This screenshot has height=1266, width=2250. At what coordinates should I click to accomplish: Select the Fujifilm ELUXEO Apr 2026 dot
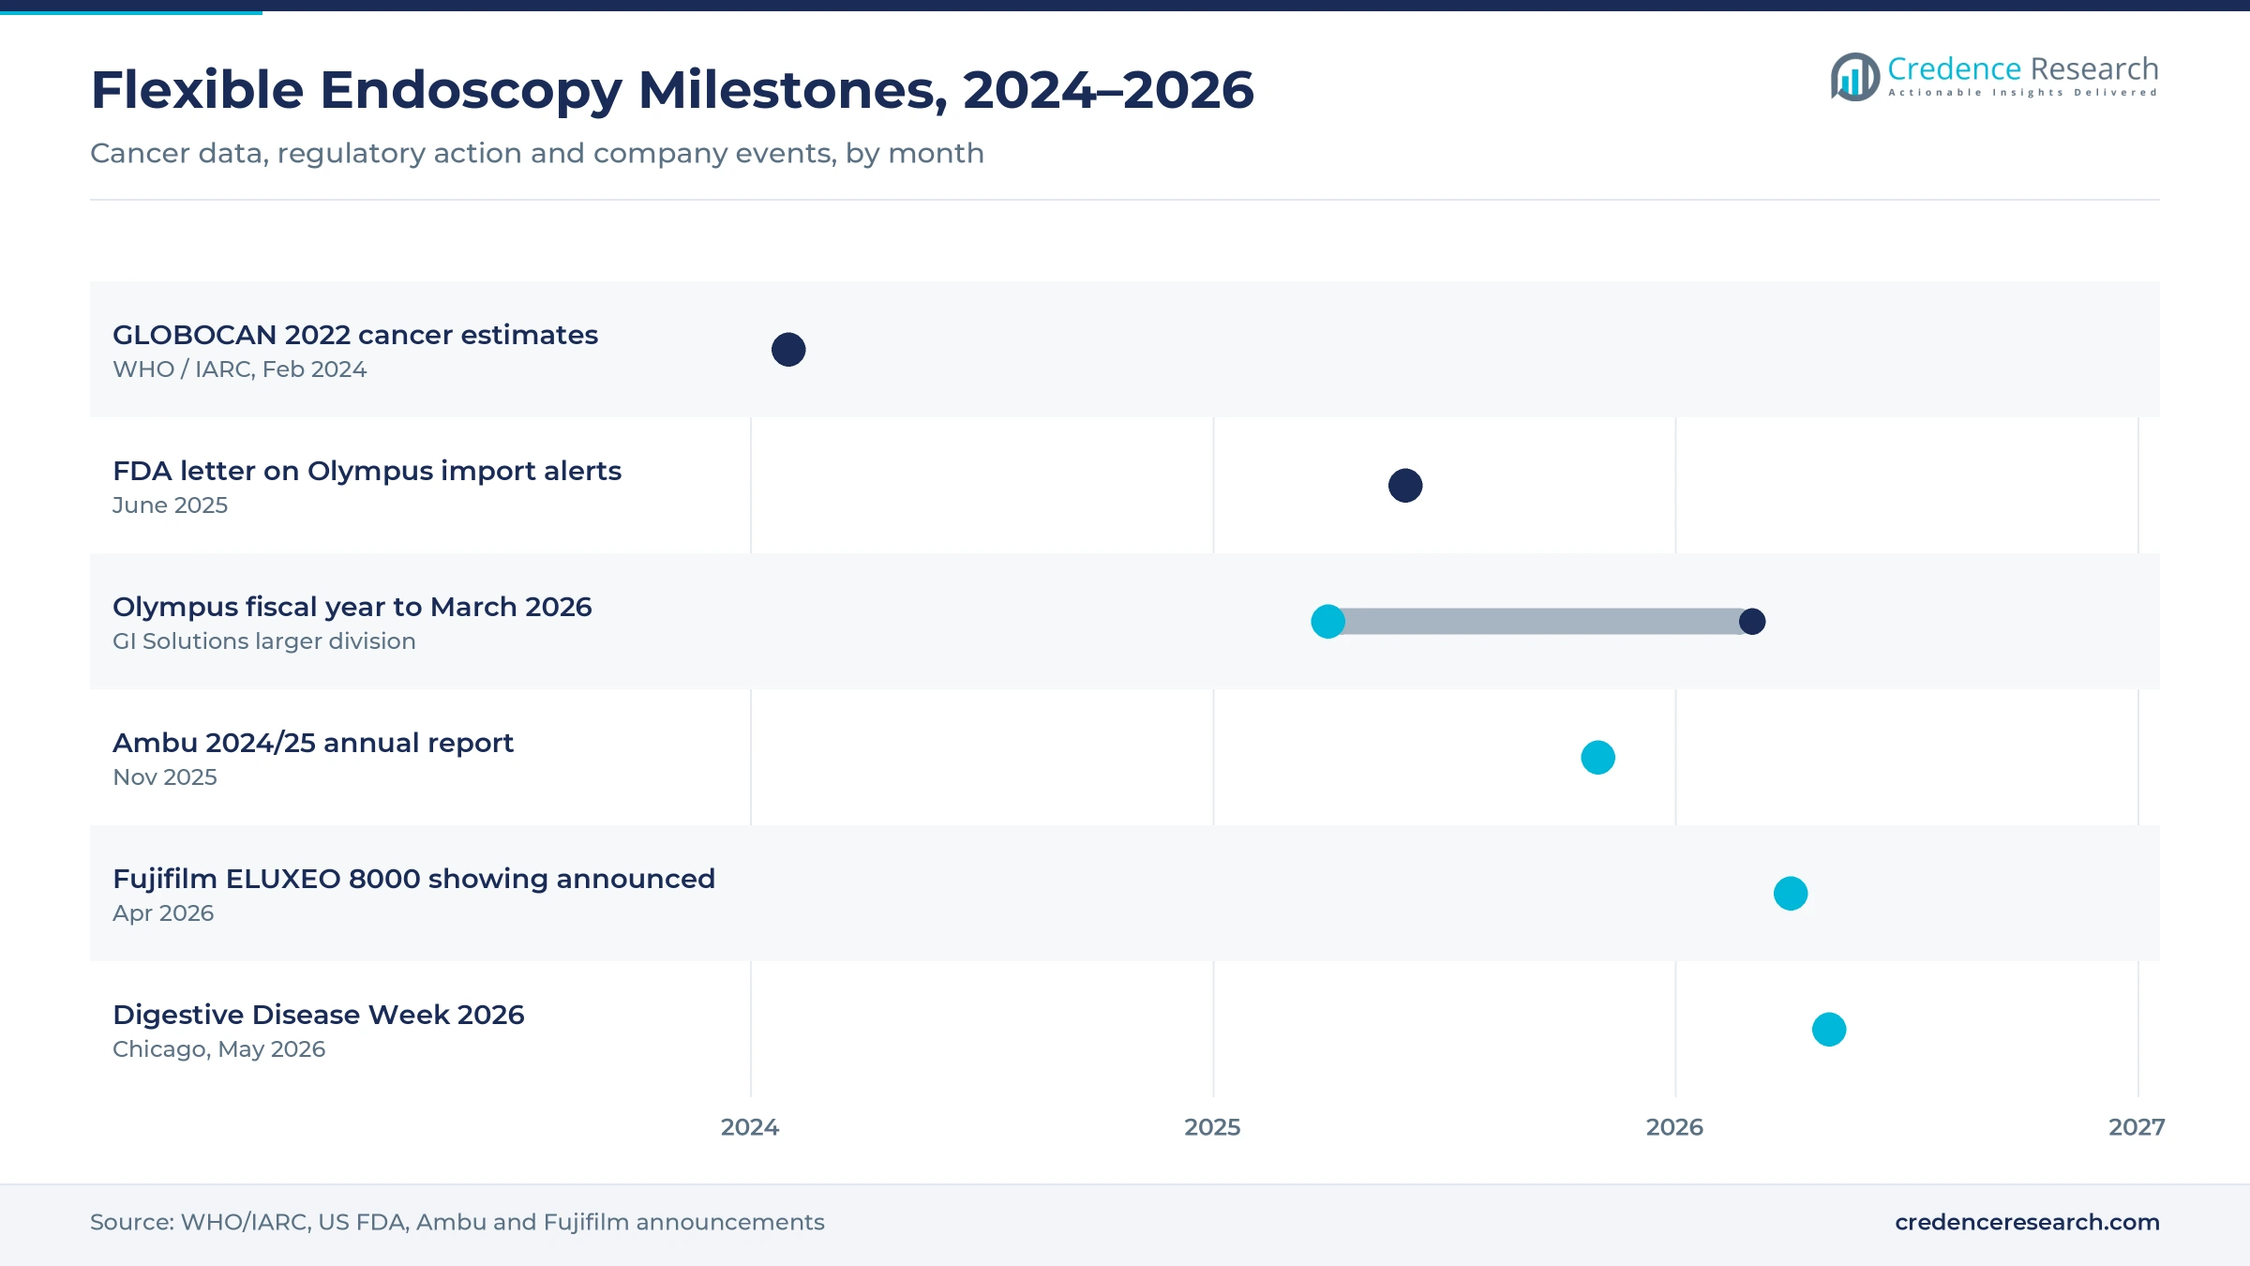tap(1791, 894)
